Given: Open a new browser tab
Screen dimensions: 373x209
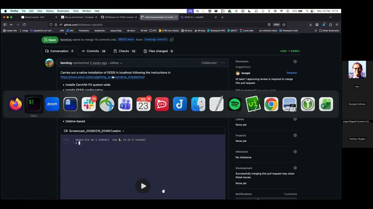Looking at the screenshot, I should (222, 17).
